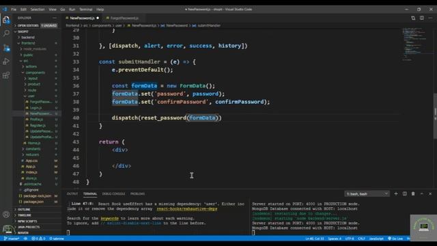Image resolution: width=437 pixels, height=246 pixels.
Task: Click the Go Live button in status bar
Action: tap(395, 238)
